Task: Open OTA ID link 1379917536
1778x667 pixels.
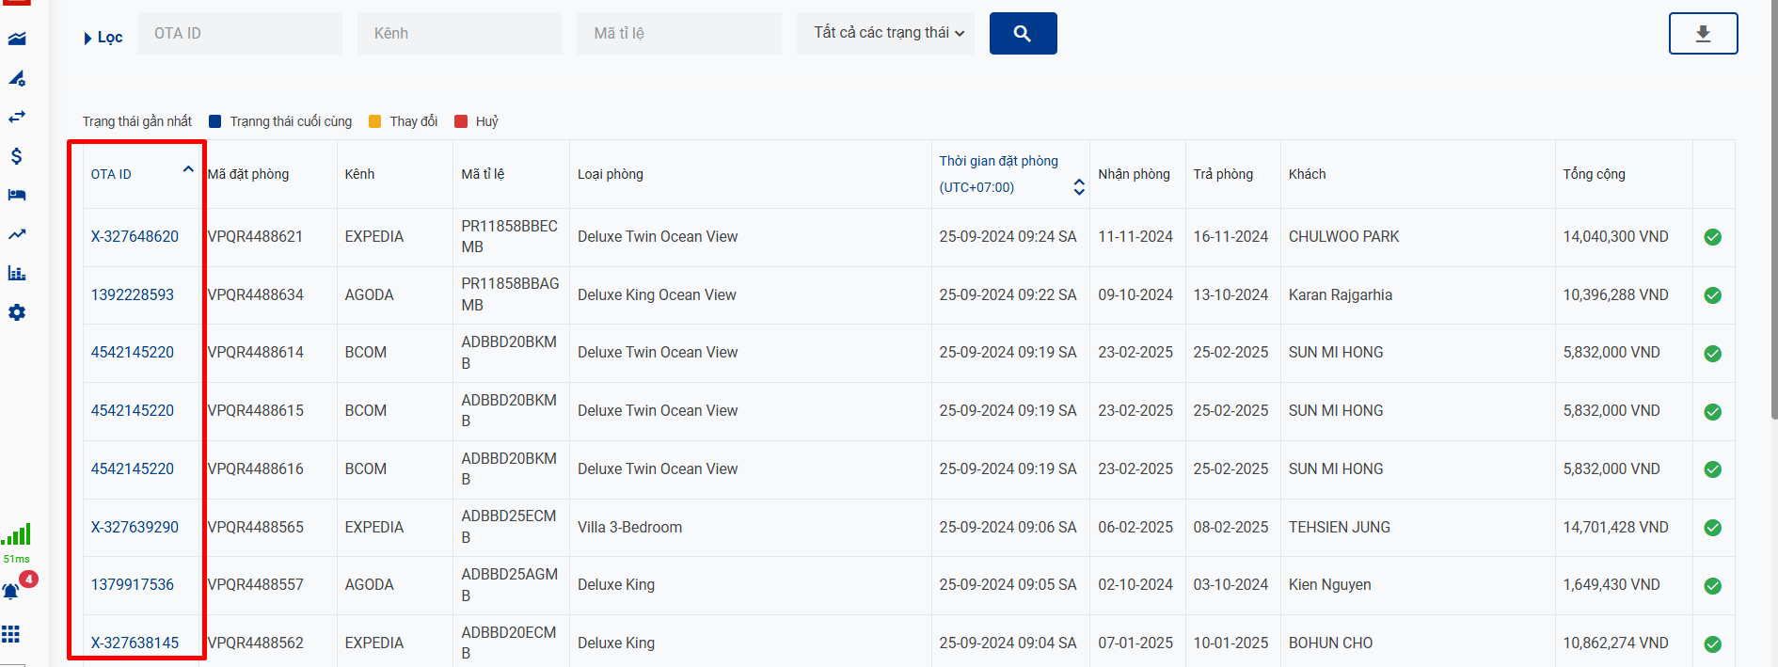Action: [133, 585]
